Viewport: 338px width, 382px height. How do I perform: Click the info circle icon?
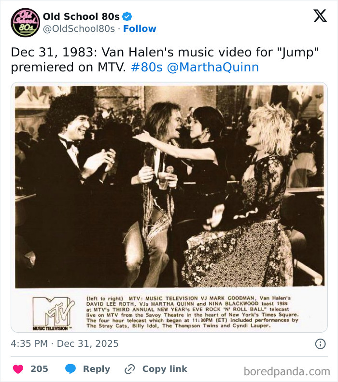(320, 344)
